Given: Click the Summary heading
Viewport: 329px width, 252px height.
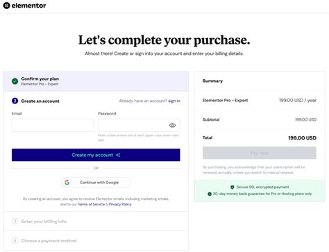Looking at the screenshot, I should pyautogui.click(x=212, y=81).
